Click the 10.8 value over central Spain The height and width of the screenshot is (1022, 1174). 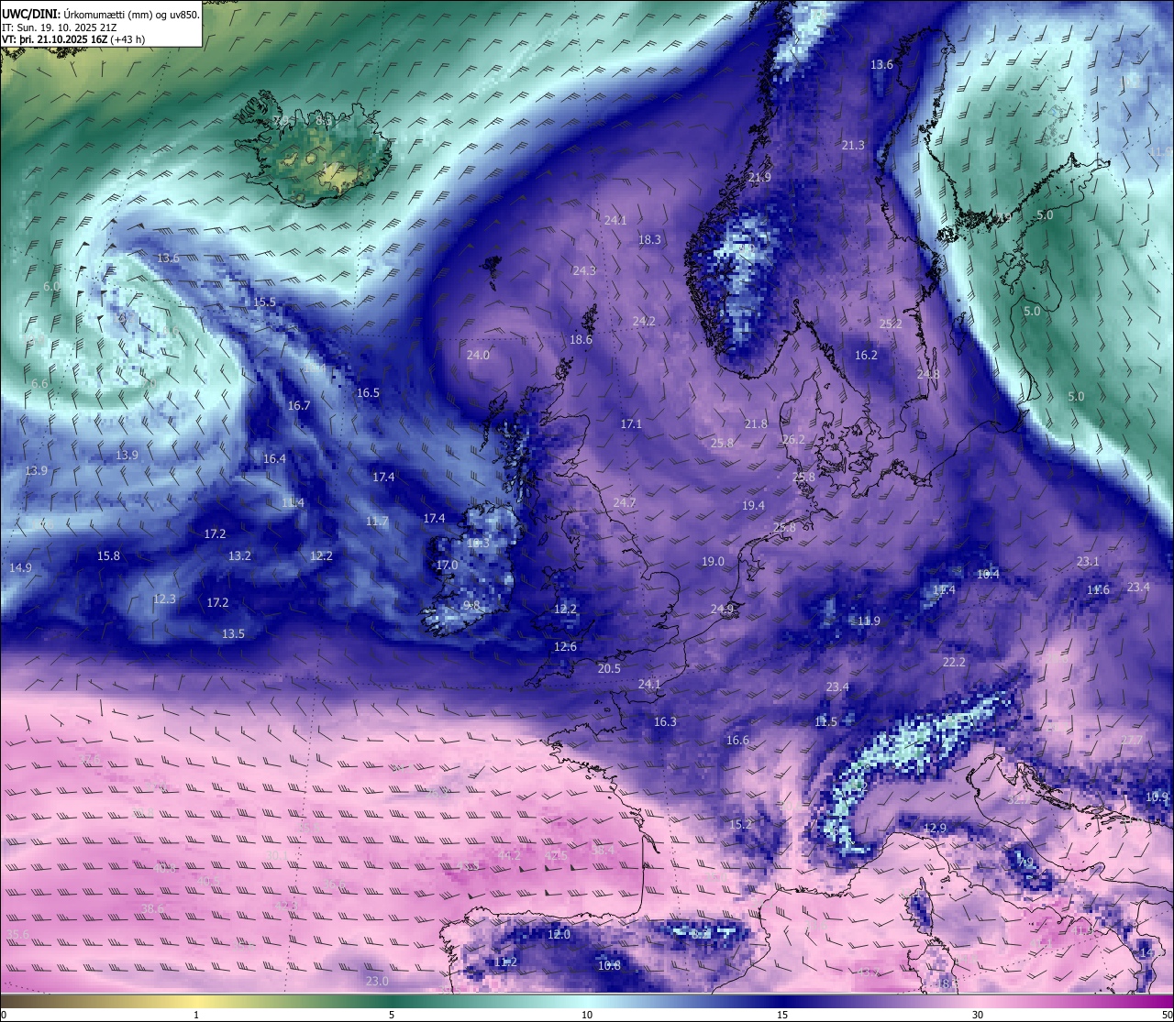(x=609, y=965)
